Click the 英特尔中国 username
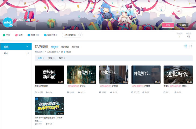Screen dimensions: 196x129 [x=23, y=20]
